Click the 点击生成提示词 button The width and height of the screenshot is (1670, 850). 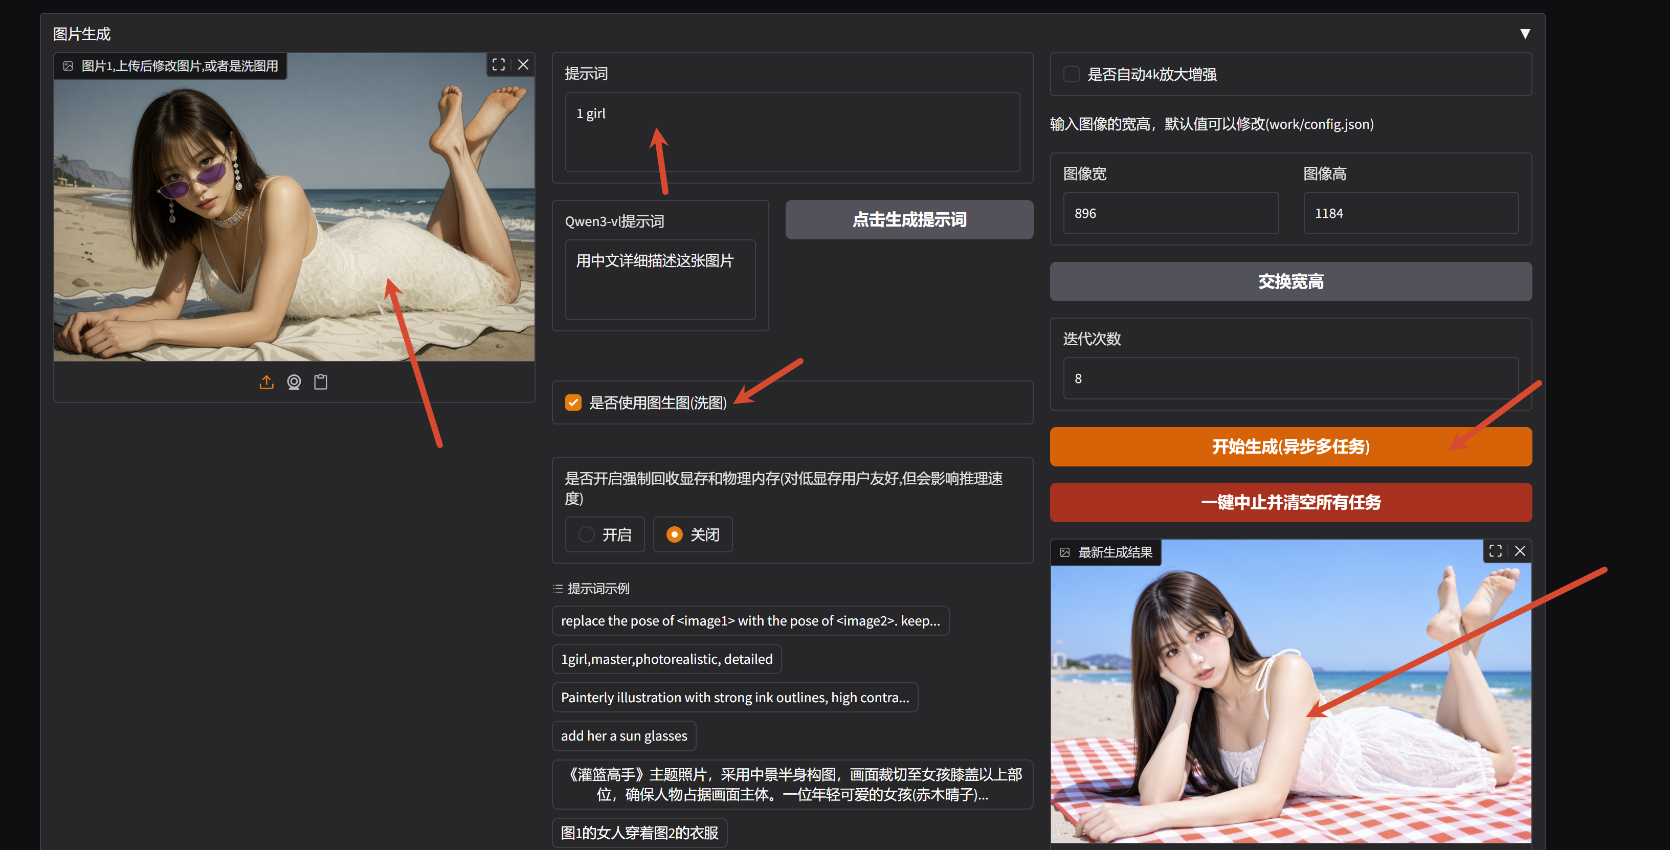pyautogui.click(x=909, y=220)
